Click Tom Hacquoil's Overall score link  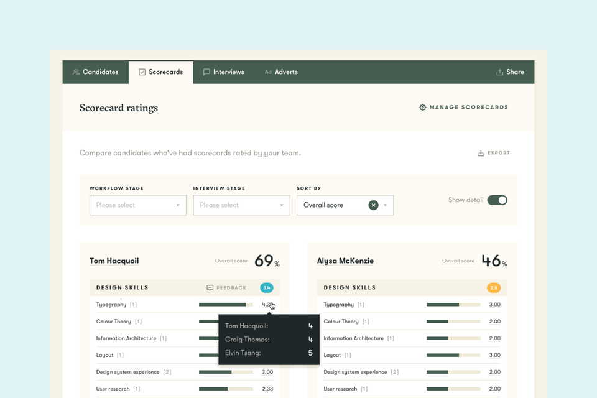coord(231,261)
